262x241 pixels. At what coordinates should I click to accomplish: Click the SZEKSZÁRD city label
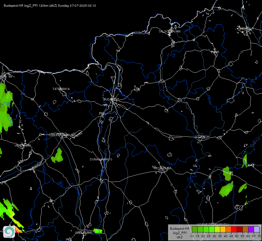(83, 233)
